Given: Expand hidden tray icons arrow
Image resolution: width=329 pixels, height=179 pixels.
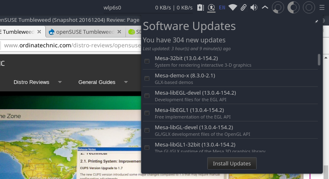Looking at the screenshot, I should click(265, 7).
